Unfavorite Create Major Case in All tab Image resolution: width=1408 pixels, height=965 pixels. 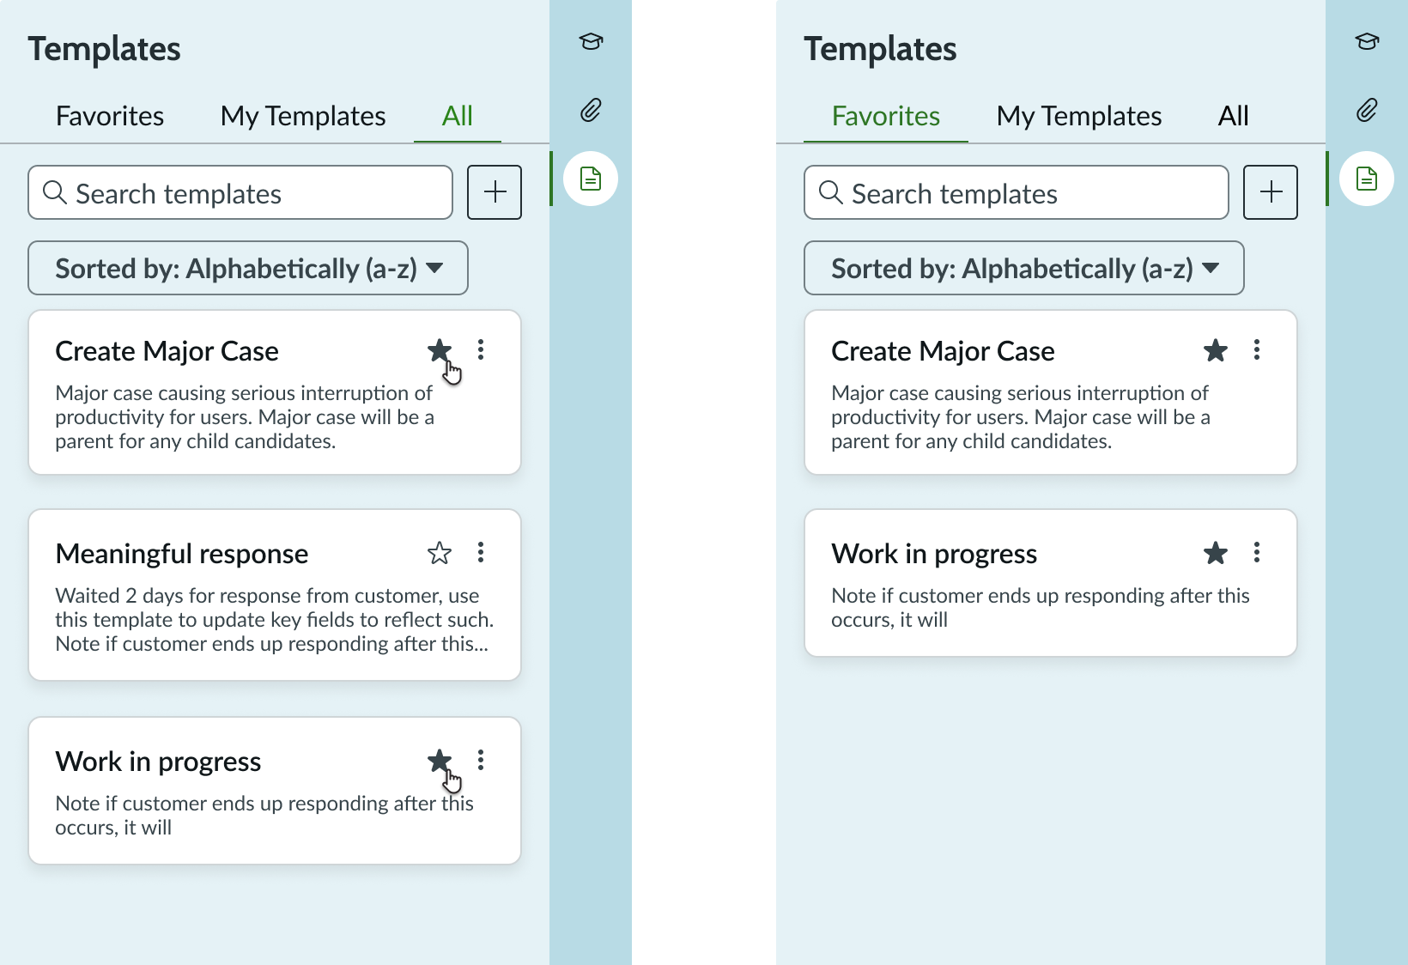440,350
